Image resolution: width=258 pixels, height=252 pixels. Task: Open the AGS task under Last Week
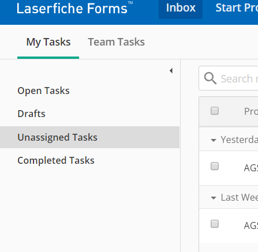tap(250, 225)
